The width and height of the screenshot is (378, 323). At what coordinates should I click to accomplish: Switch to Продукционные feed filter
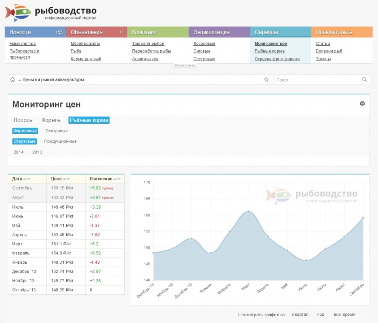click(60, 141)
